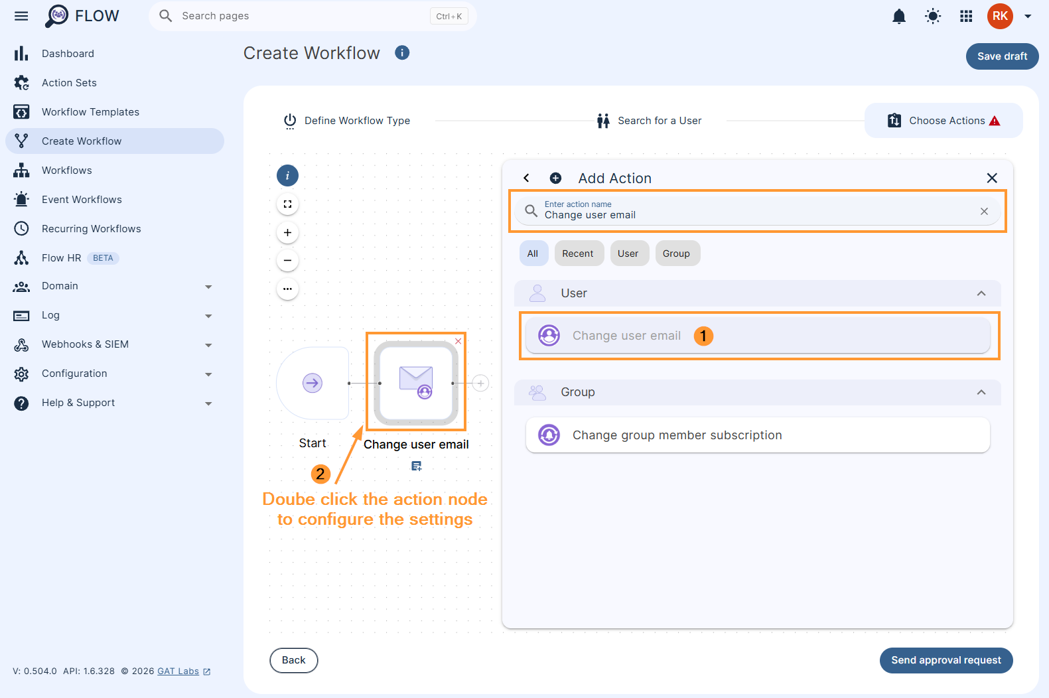
Task: Open Create Workflow in the sidebar
Action: point(115,141)
